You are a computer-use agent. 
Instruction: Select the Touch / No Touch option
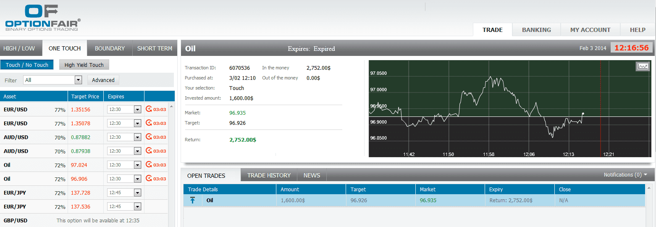tap(27, 65)
